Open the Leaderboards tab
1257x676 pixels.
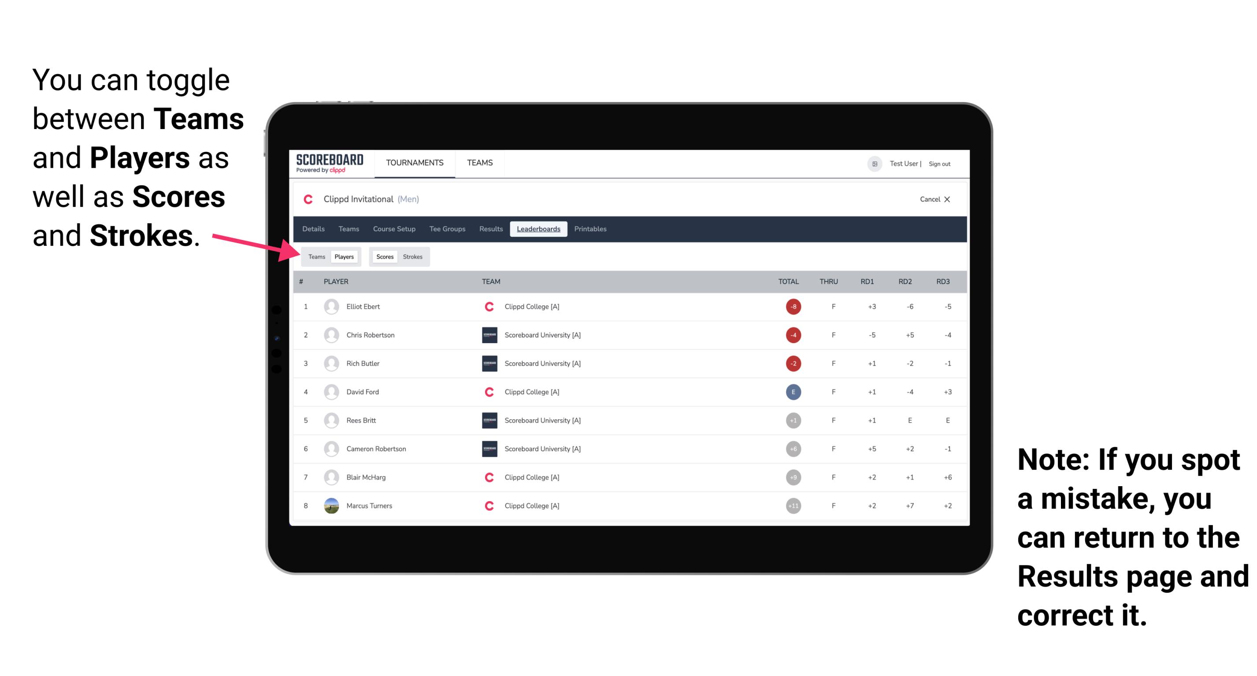[538, 229]
